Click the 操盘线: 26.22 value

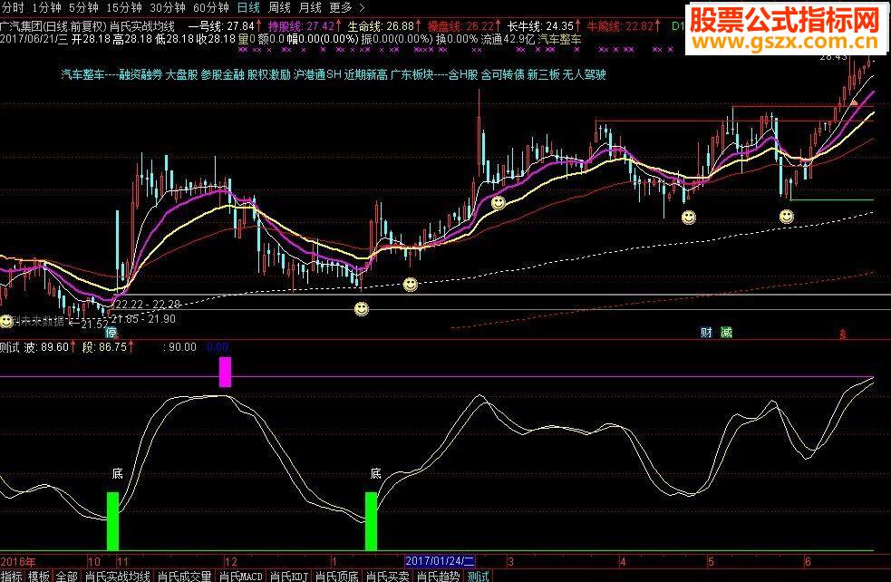point(464,25)
